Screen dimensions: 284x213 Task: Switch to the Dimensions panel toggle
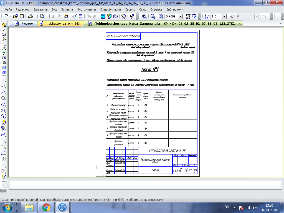pyautogui.click(x=4, y=30)
